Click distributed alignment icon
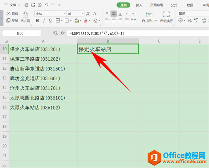The width and height of the screenshot is (209, 168). [x=133, y=20]
